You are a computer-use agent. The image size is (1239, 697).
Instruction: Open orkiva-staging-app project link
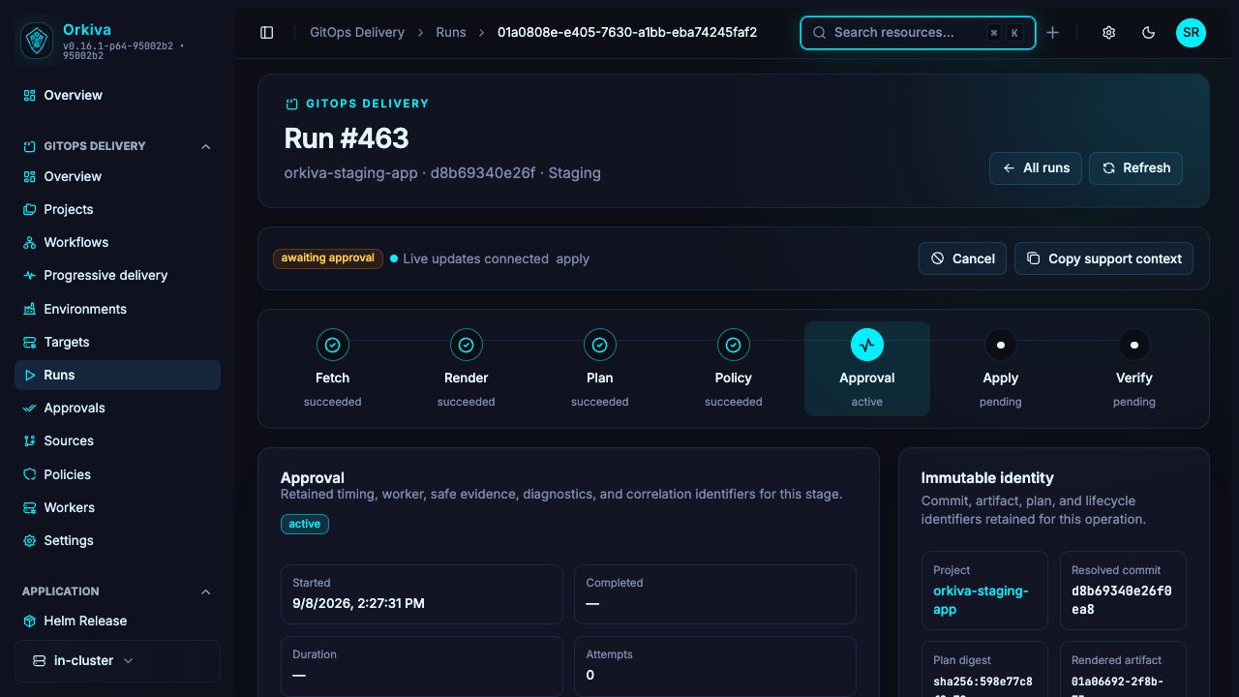coord(981,599)
